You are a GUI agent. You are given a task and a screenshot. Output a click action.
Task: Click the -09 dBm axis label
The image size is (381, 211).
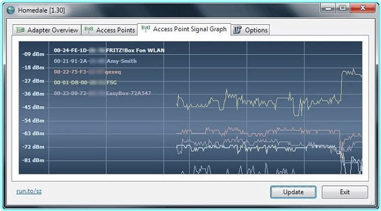33,54
